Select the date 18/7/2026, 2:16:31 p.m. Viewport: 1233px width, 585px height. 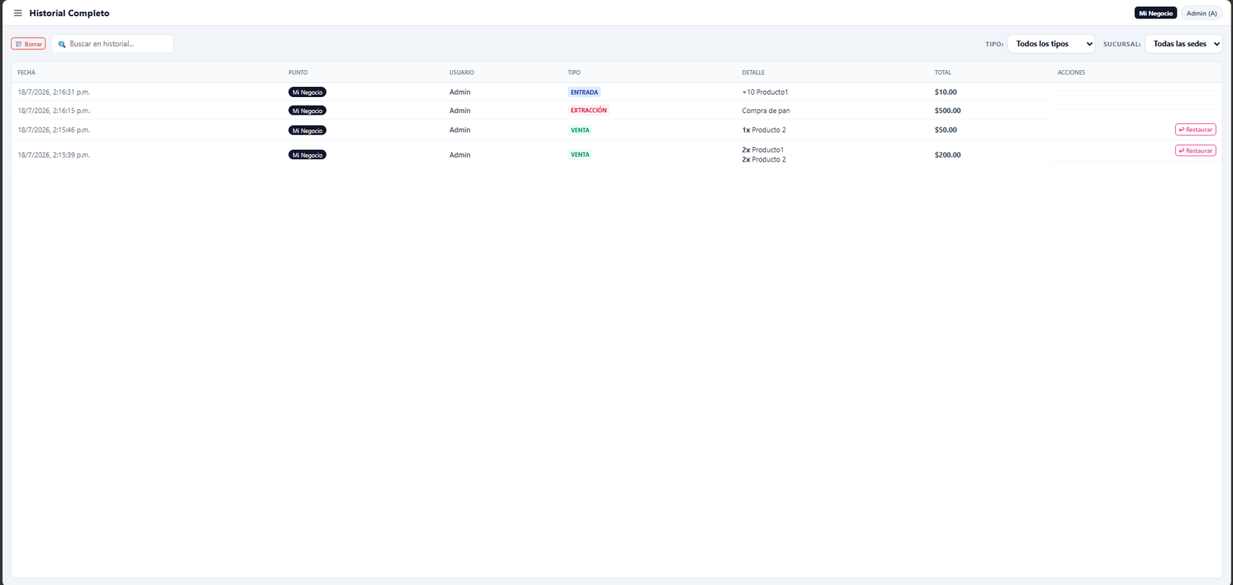(x=54, y=92)
